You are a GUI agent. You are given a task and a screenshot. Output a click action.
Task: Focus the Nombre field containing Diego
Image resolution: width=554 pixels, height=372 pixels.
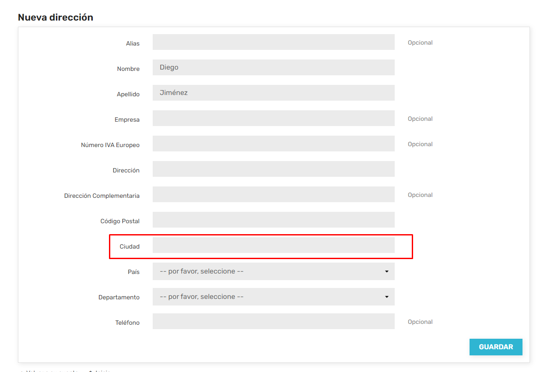[x=273, y=67]
